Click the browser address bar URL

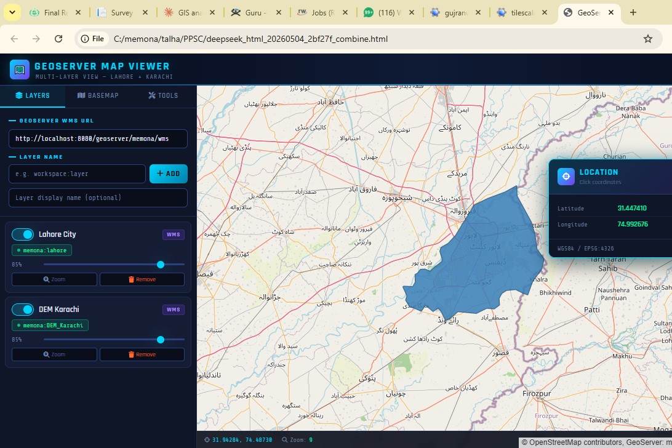pyautogui.click(x=250, y=39)
